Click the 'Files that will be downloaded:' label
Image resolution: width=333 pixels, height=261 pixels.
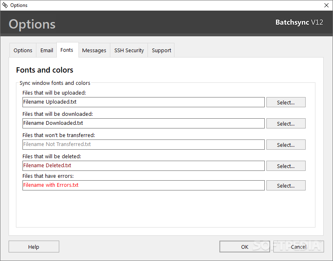(x=58, y=114)
